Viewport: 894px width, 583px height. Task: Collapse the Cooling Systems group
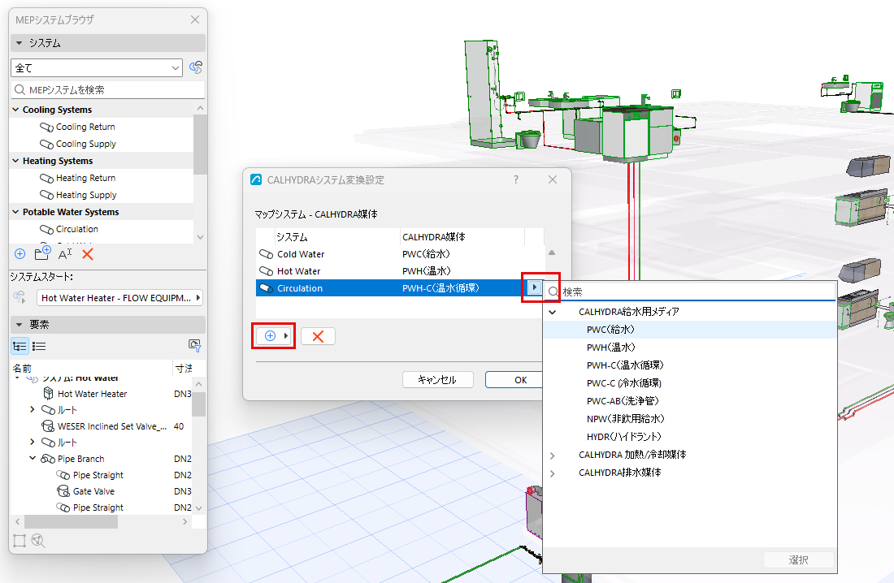(16, 110)
